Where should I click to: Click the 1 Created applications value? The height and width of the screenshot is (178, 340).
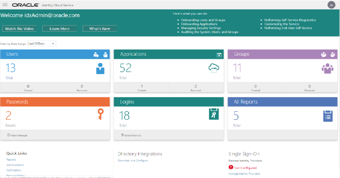[141, 86]
